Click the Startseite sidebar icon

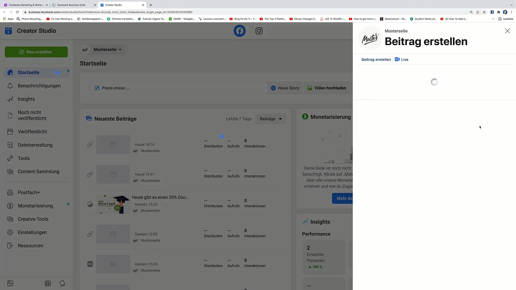point(10,72)
